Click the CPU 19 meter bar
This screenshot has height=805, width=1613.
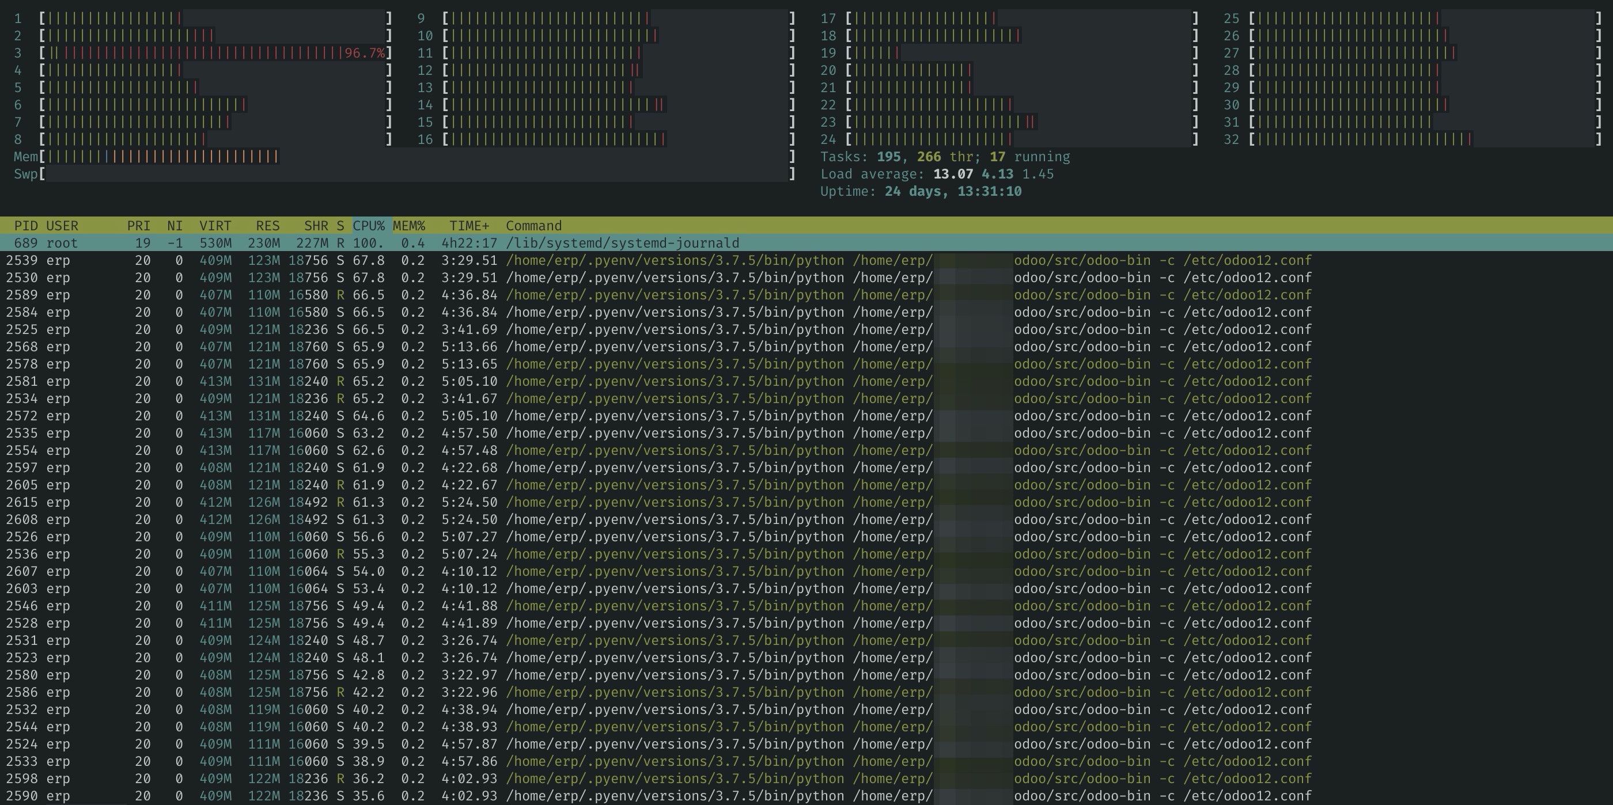pyautogui.click(x=1021, y=53)
